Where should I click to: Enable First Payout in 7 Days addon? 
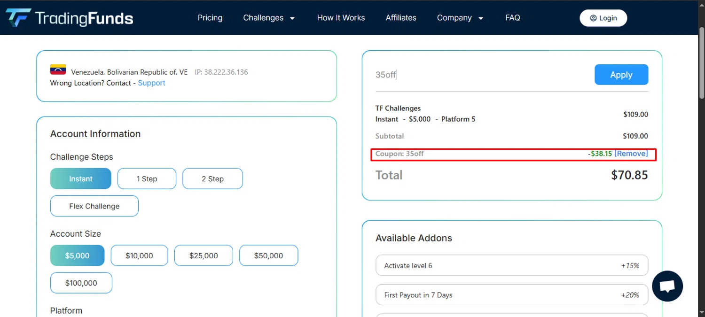(x=512, y=295)
